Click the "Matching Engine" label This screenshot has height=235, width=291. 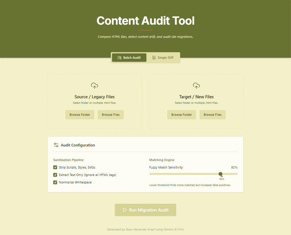162,160
